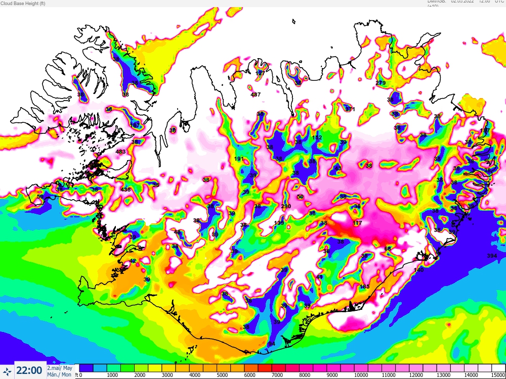The image size is (506, 379).
Task: Pick the dark blue 0 ft legend swatch
Action: (x=86, y=368)
